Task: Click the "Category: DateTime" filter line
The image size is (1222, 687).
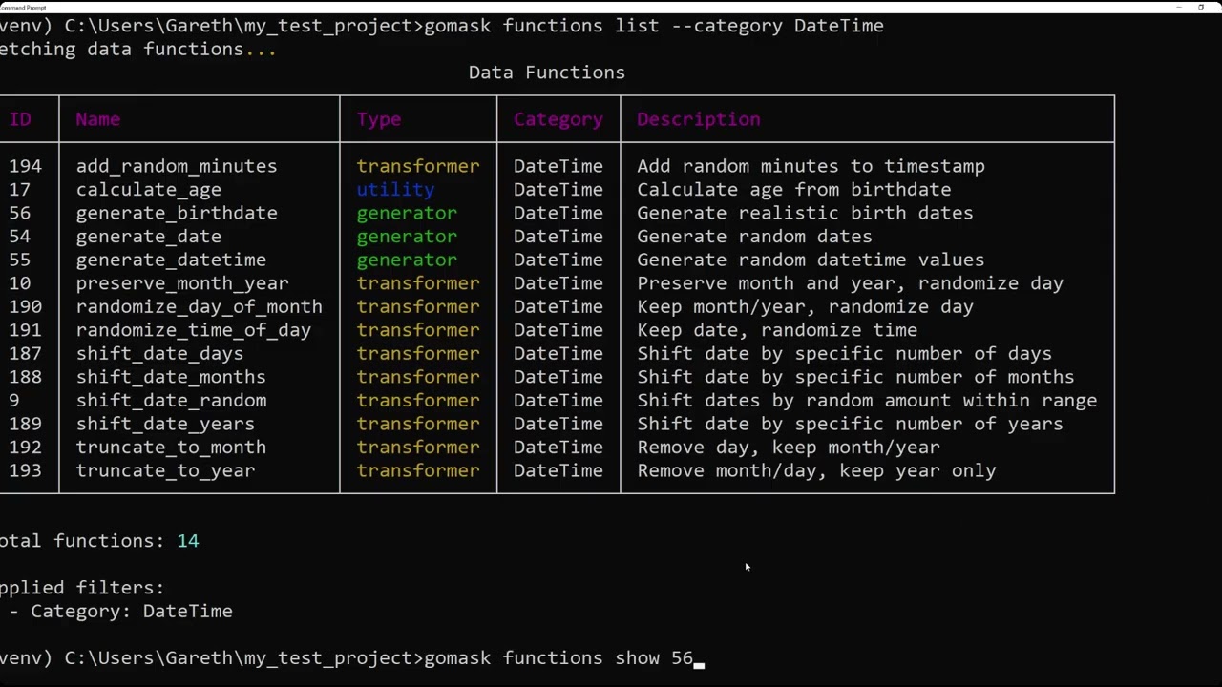Action: coord(131,612)
